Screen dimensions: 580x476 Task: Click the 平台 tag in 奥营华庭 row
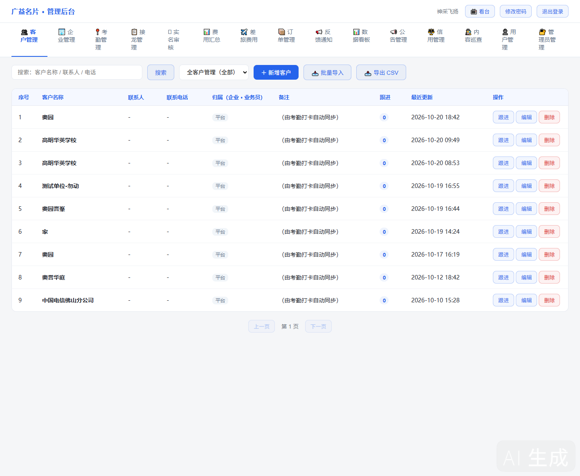click(x=220, y=277)
